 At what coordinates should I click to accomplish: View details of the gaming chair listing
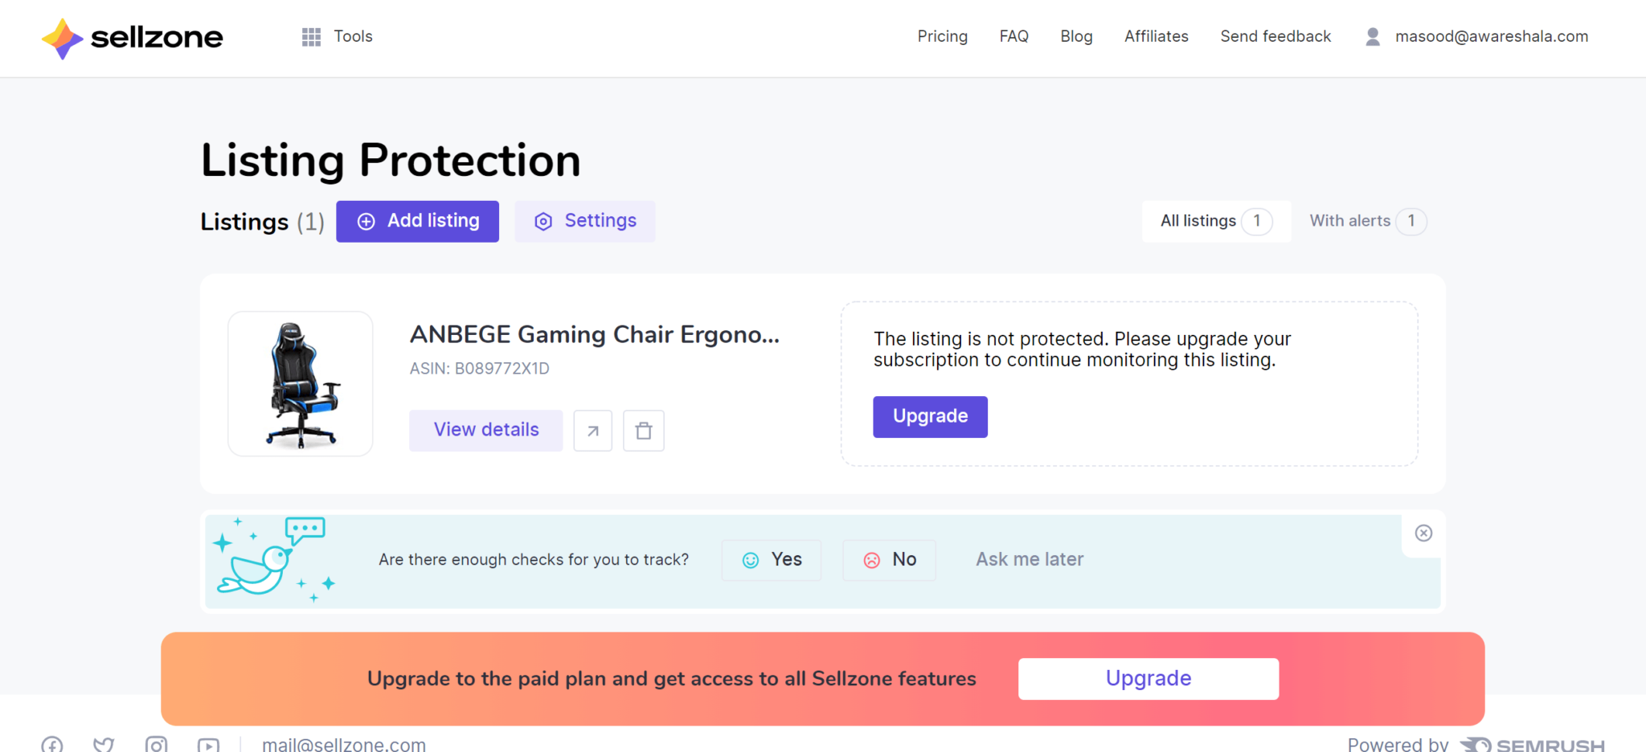point(486,431)
